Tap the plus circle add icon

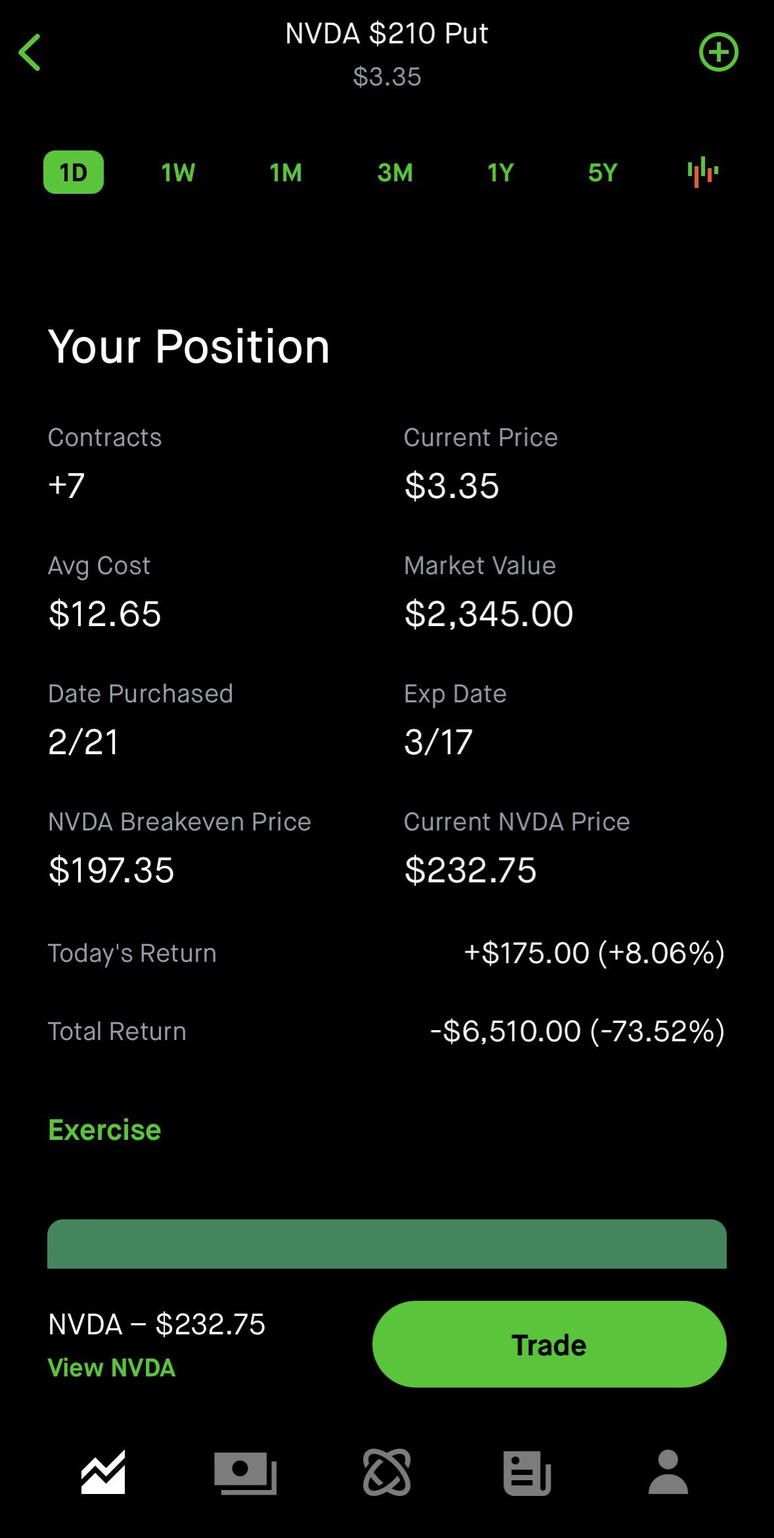coord(718,53)
